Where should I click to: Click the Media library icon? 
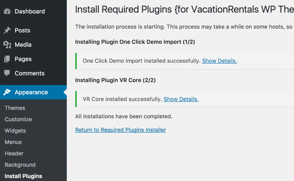pyautogui.click(x=7, y=45)
